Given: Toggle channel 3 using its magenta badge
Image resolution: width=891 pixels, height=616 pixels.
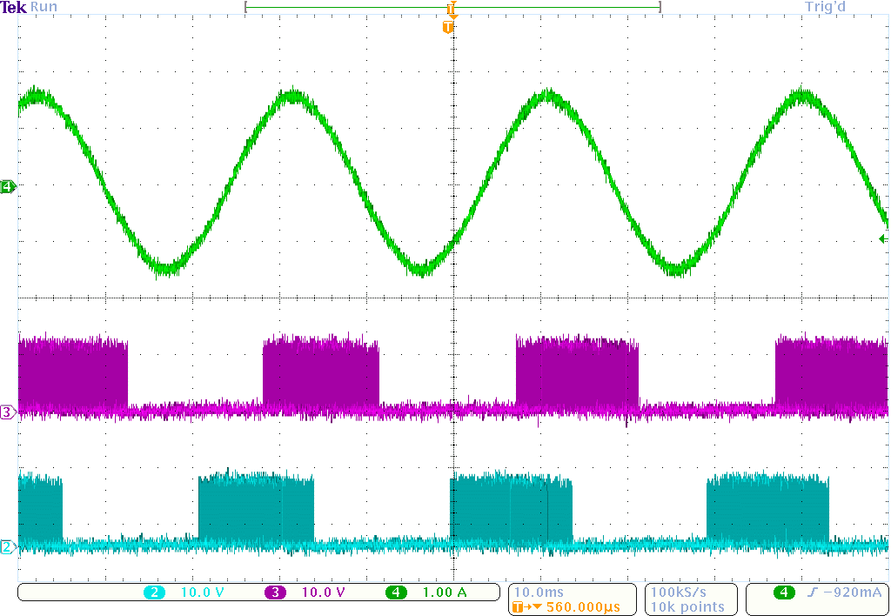Looking at the screenshot, I should (x=275, y=593).
